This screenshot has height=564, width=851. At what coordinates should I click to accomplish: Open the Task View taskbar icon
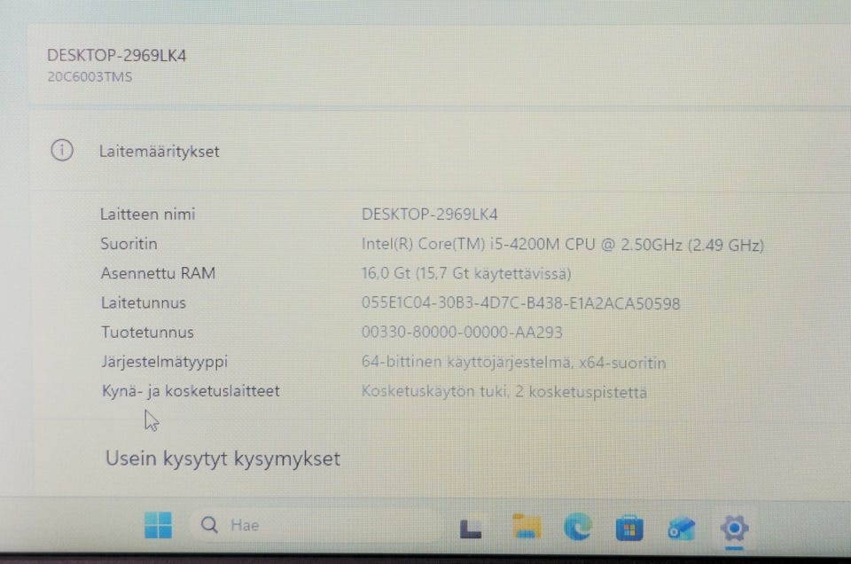(471, 529)
